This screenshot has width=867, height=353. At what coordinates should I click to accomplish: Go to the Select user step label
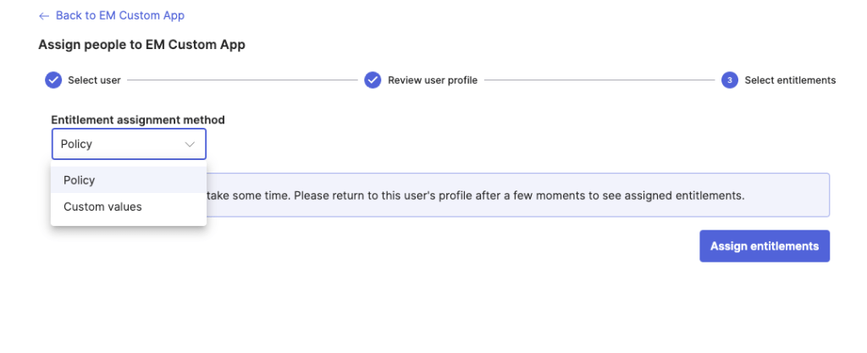pos(94,80)
